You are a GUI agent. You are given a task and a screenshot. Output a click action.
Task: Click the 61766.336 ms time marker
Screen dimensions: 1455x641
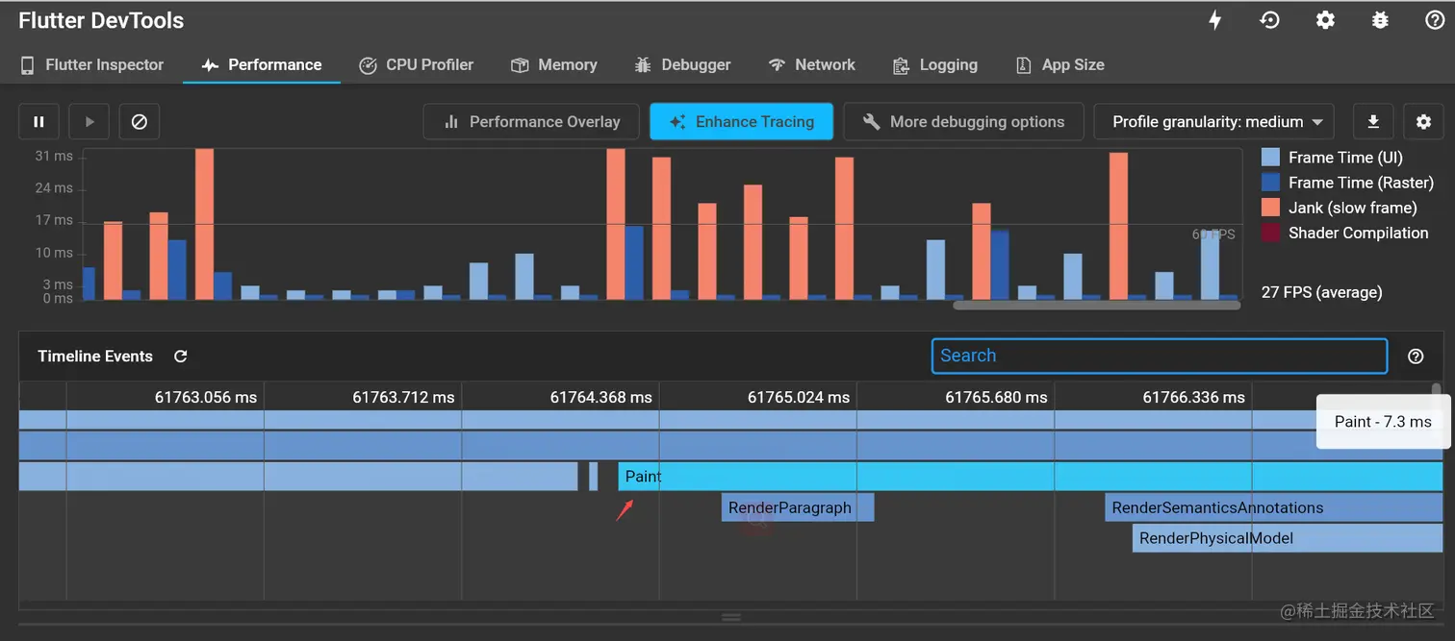(1194, 397)
